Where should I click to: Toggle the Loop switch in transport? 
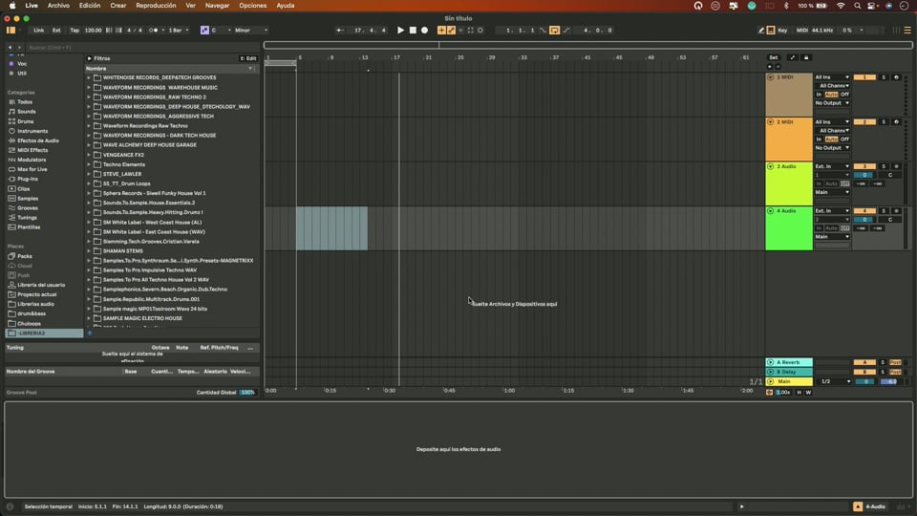(x=554, y=30)
